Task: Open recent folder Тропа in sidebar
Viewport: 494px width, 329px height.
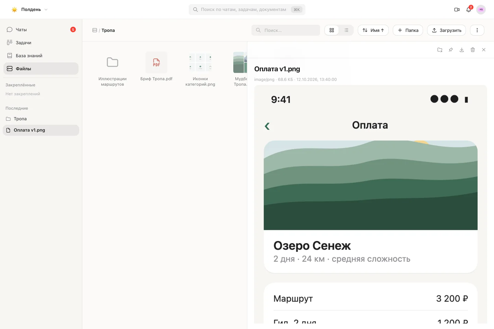Action: point(41,119)
